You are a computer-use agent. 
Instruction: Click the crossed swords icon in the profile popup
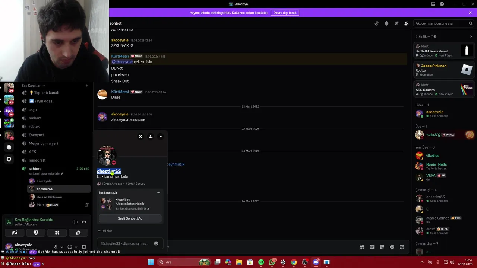coord(140,137)
